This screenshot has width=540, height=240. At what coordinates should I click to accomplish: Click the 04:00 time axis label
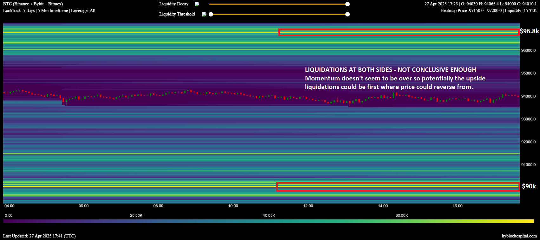click(x=10, y=206)
